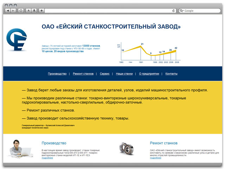Go back with the browser back arrow
This screenshot has width=225, height=169.
pos(8,11)
